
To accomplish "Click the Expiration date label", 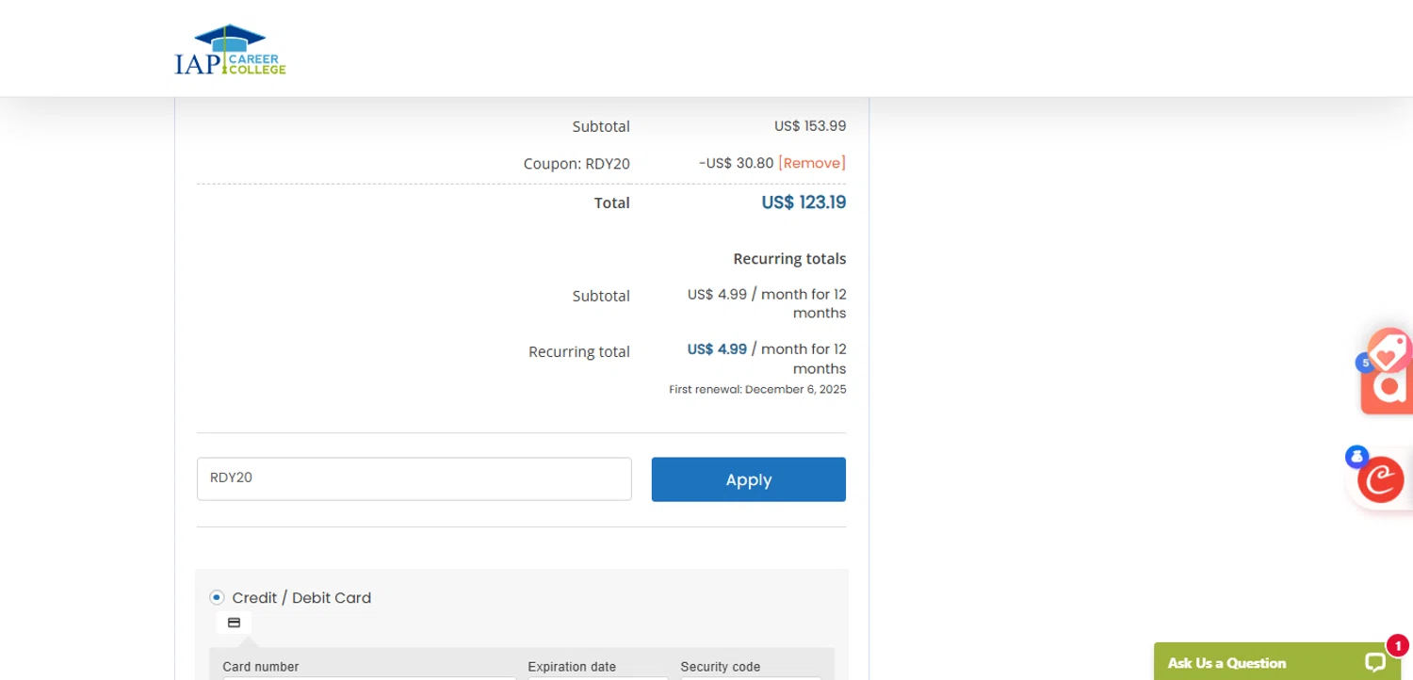I will (572, 667).
